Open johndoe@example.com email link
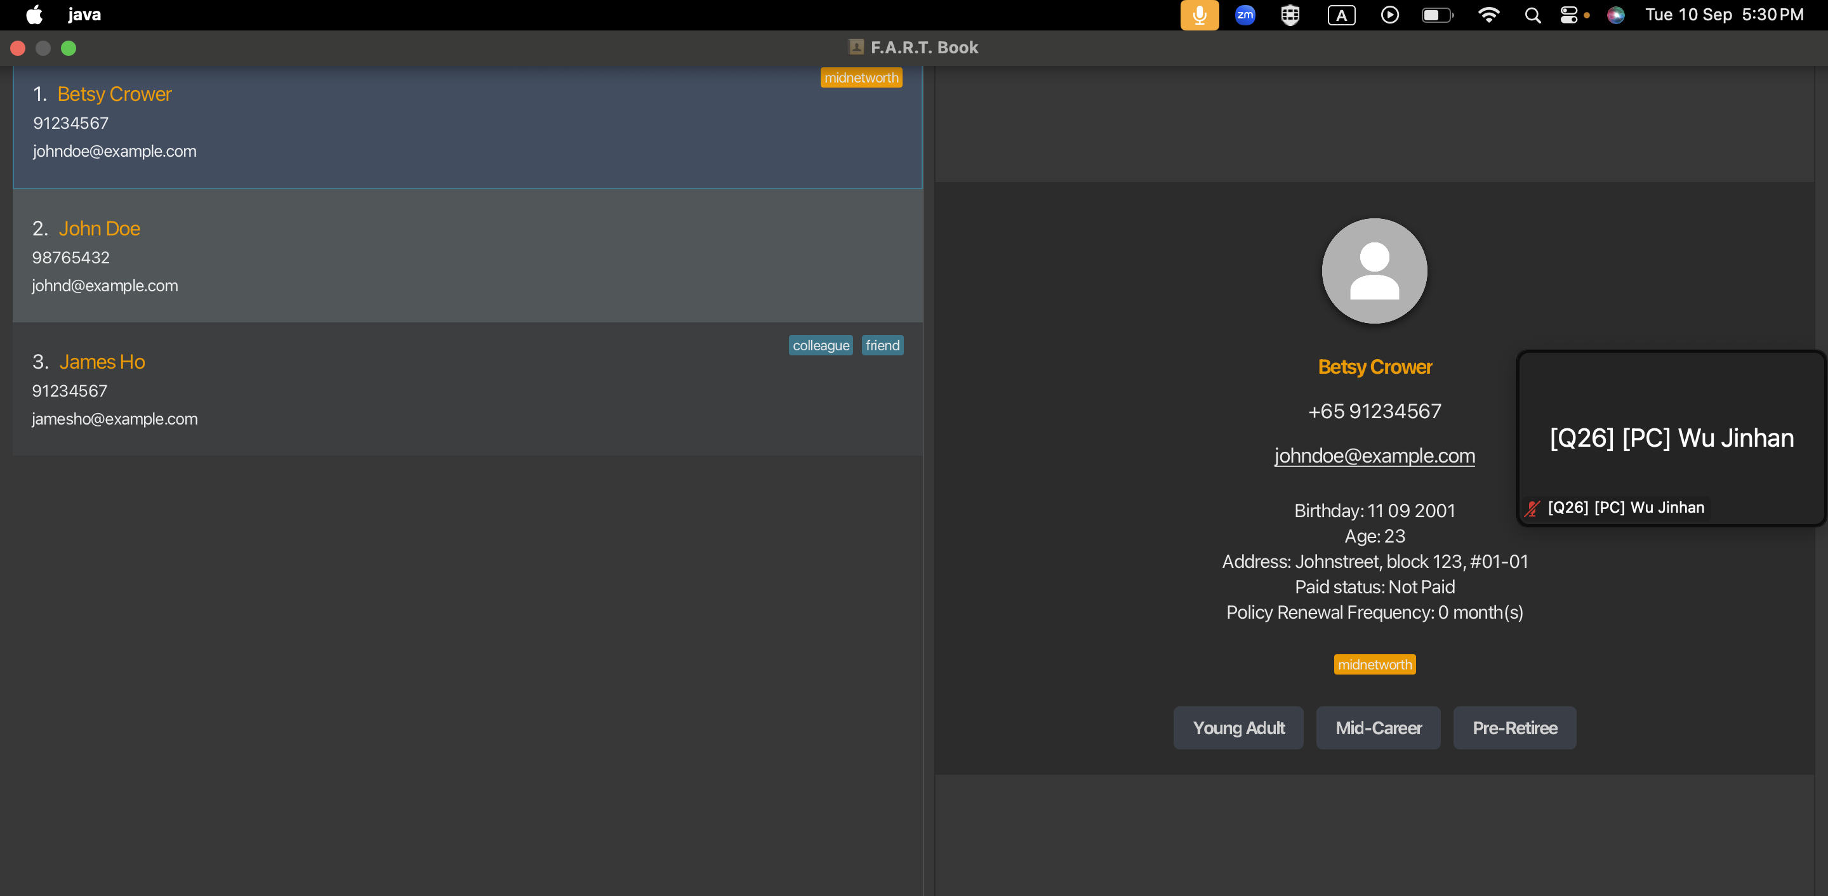 [x=1374, y=456]
